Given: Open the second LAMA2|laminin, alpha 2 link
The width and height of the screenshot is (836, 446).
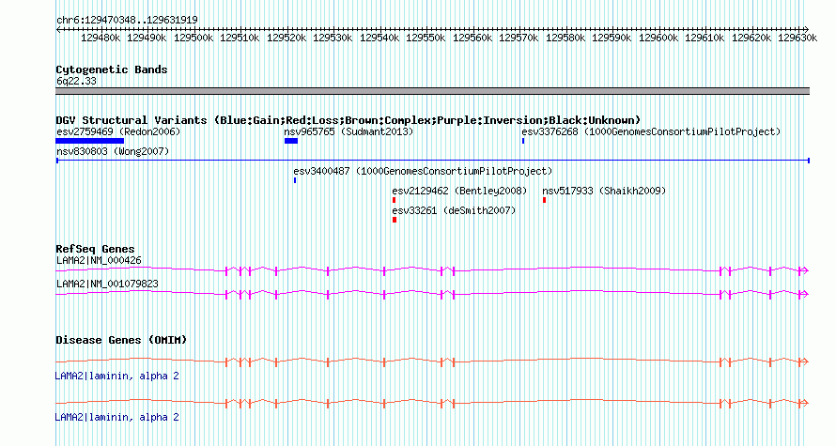Looking at the screenshot, I should (116, 417).
